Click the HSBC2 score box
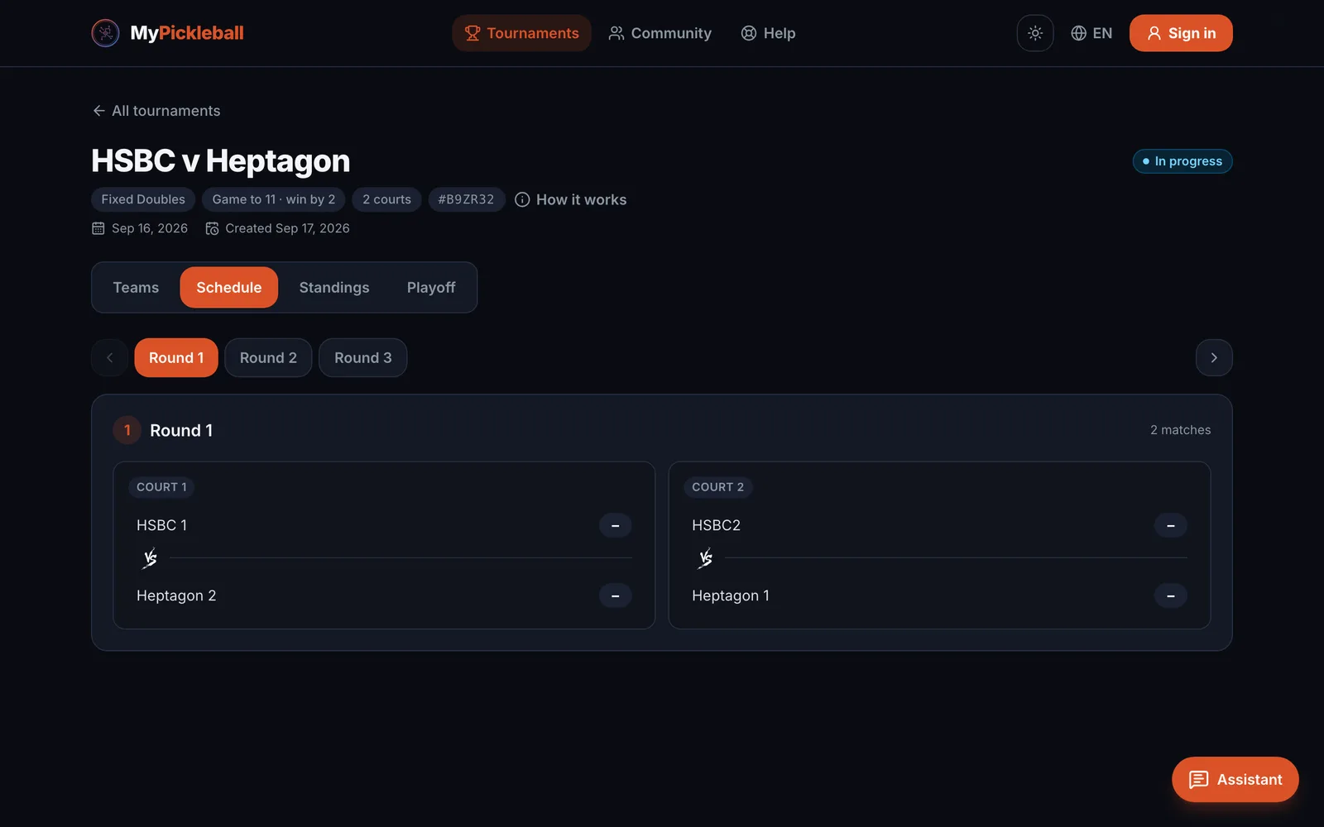The image size is (1324, 827). (x=1171, y=526)
